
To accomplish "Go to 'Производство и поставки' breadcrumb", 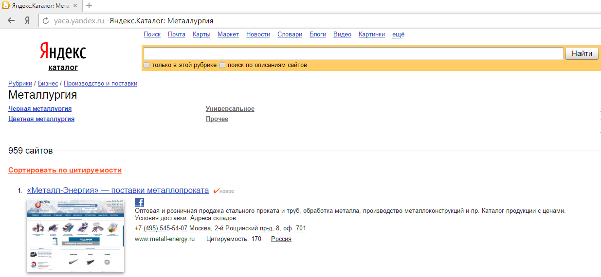I will pos(100,84).
